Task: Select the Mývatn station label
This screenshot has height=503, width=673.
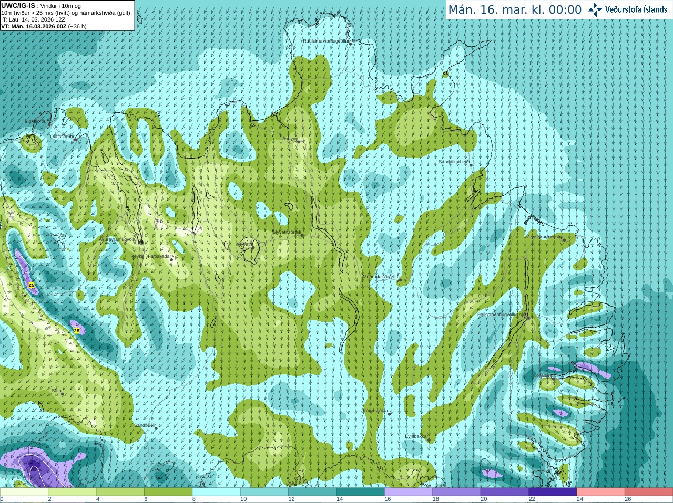Action: click(244, 244)
